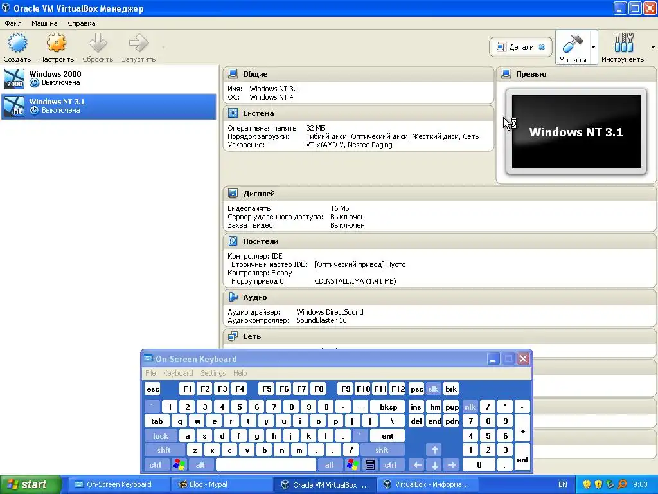Click the Windows 2000 VM icon

point(14,79)
